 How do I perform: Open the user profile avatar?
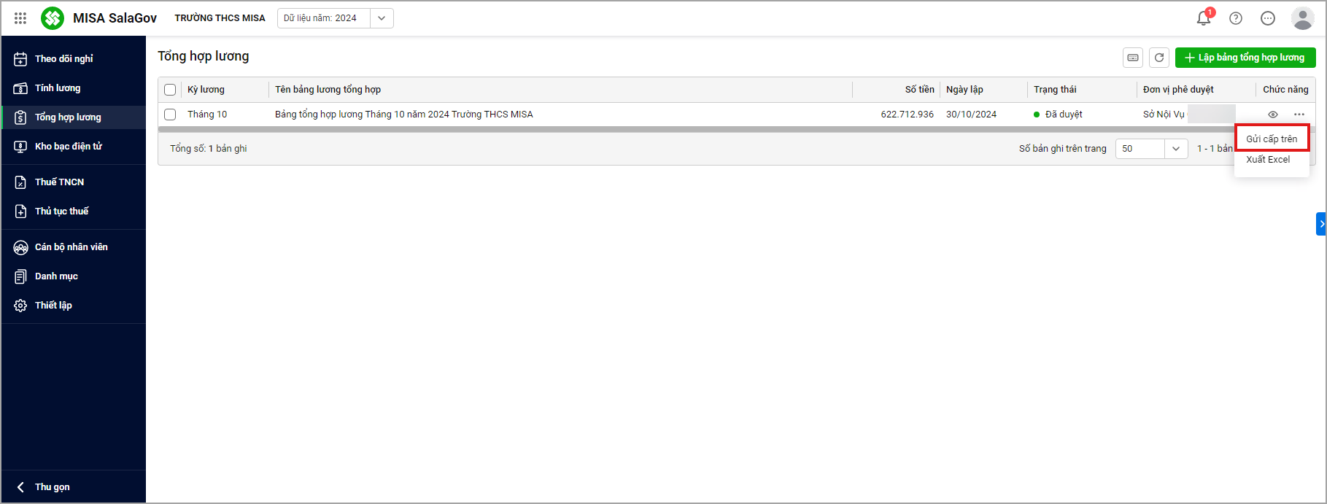[1302, 18]
